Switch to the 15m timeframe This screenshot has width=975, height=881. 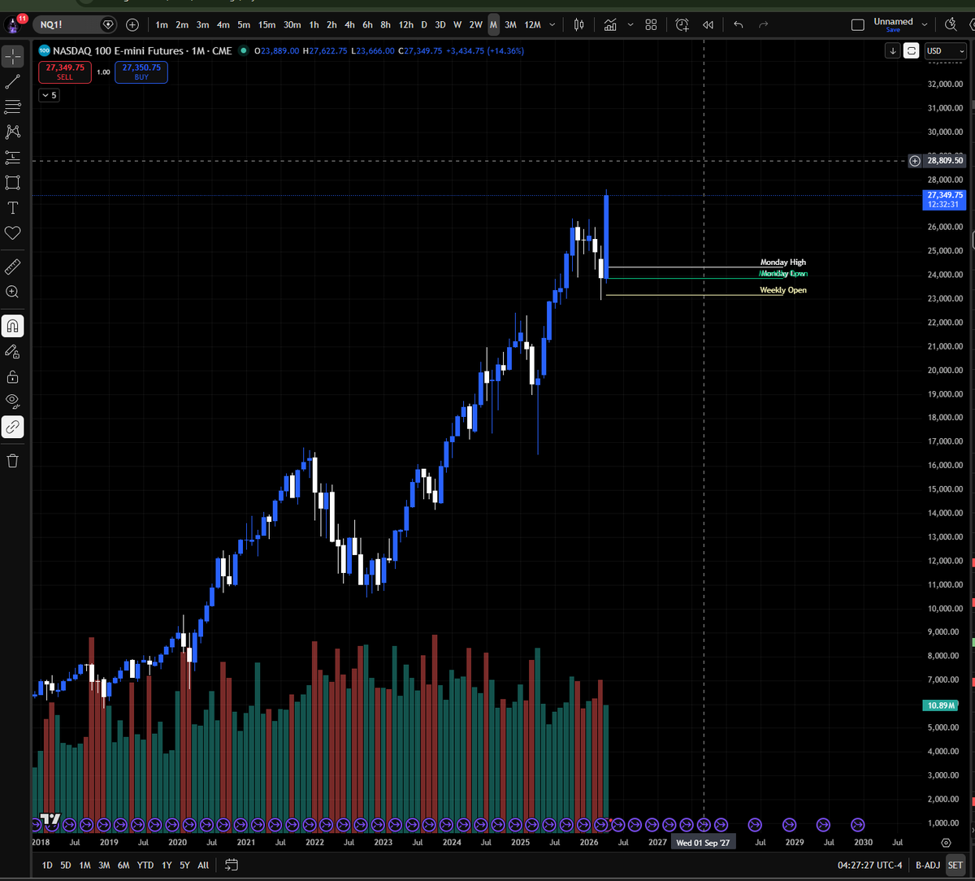[266, 24]
